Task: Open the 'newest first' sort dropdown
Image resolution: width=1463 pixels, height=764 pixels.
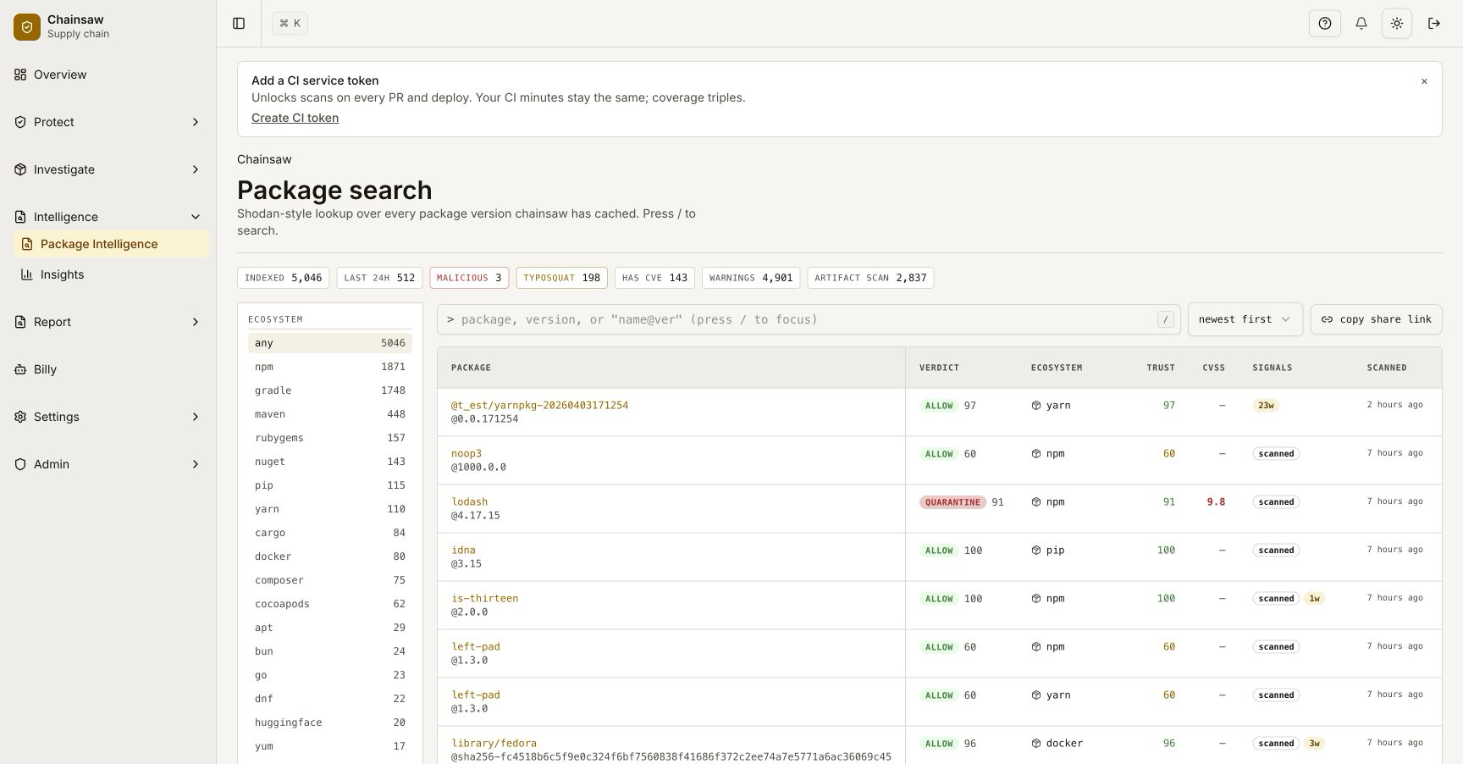Action: tap(1245, 319)
